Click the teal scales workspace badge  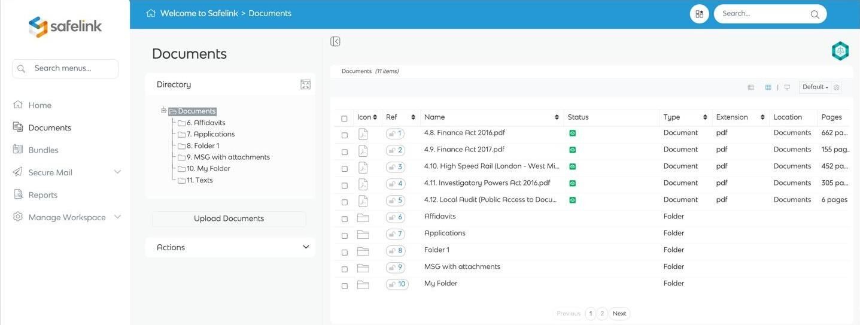click(840, 51)
